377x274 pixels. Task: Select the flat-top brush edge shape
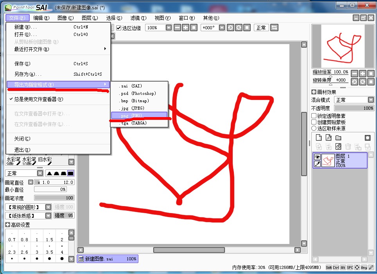(x=70, y=173)
